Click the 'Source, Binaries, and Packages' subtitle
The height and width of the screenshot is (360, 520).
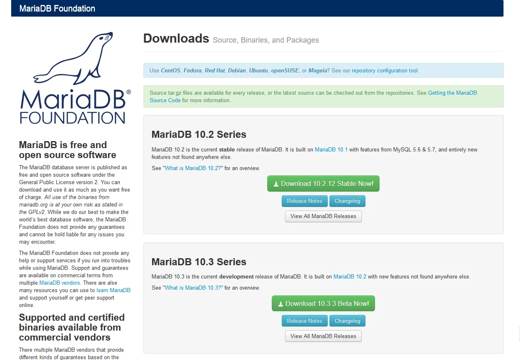266,40
